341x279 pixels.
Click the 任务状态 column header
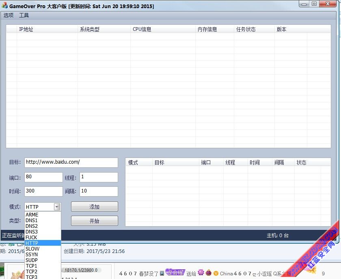(254, 29)
